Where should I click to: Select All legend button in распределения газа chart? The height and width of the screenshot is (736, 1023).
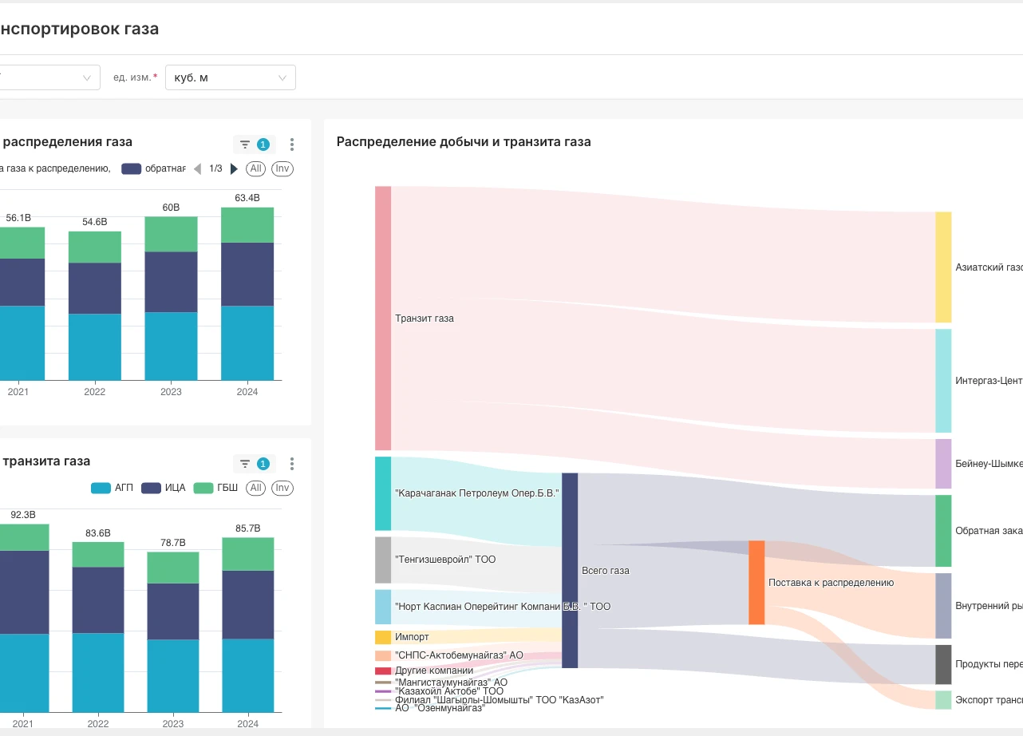[x=255, y=168]
